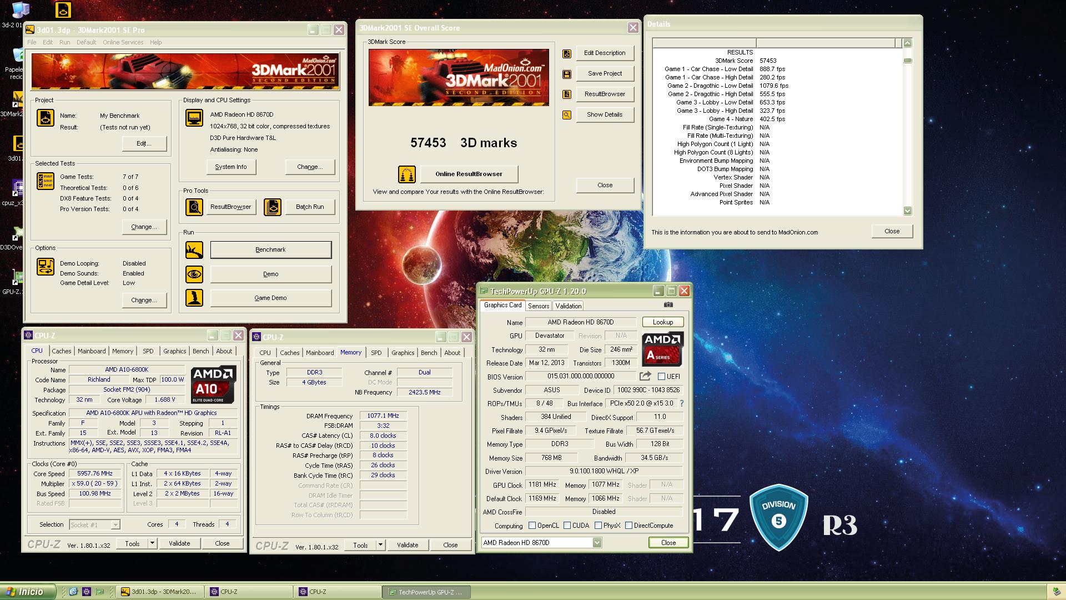Click the Display and CPU Settings monitor icon

pos(194,118)
